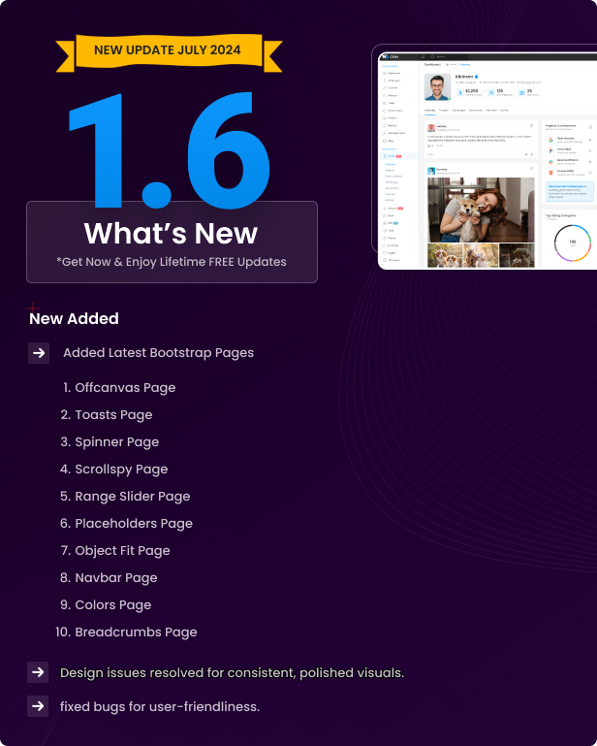Click the What's New heading box
The width and height of the screenshot is (597, 746).
(172, 243)
